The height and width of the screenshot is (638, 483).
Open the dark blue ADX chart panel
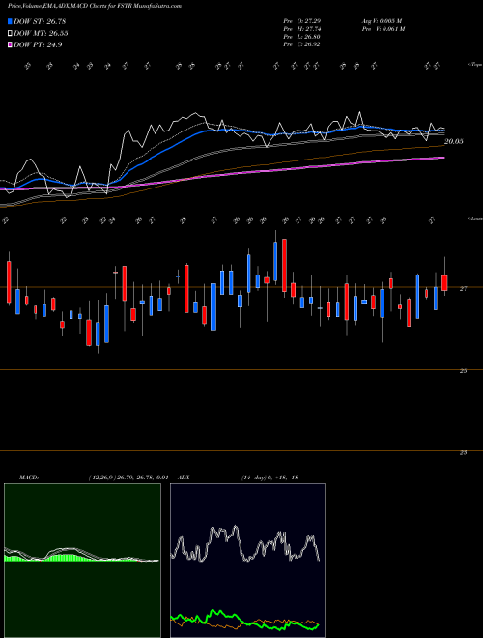[247, 561]
